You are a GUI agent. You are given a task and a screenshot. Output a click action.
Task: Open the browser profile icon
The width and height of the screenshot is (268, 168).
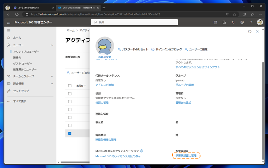7,8
